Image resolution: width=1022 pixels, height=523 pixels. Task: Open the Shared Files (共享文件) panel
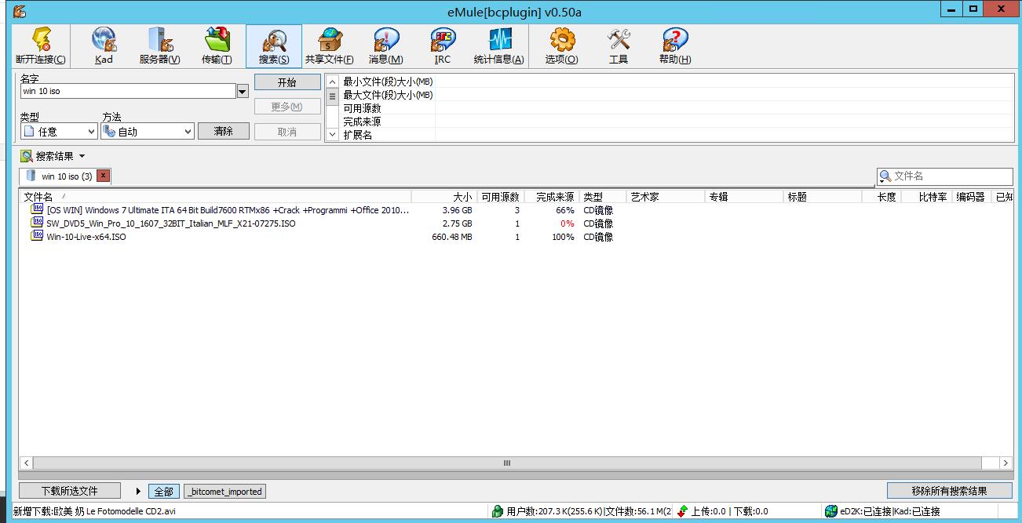(x=329, y=46)
